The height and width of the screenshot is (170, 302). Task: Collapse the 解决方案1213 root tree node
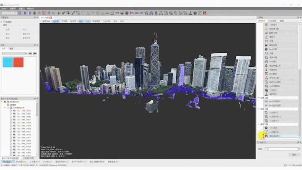(x=2, y=102)
